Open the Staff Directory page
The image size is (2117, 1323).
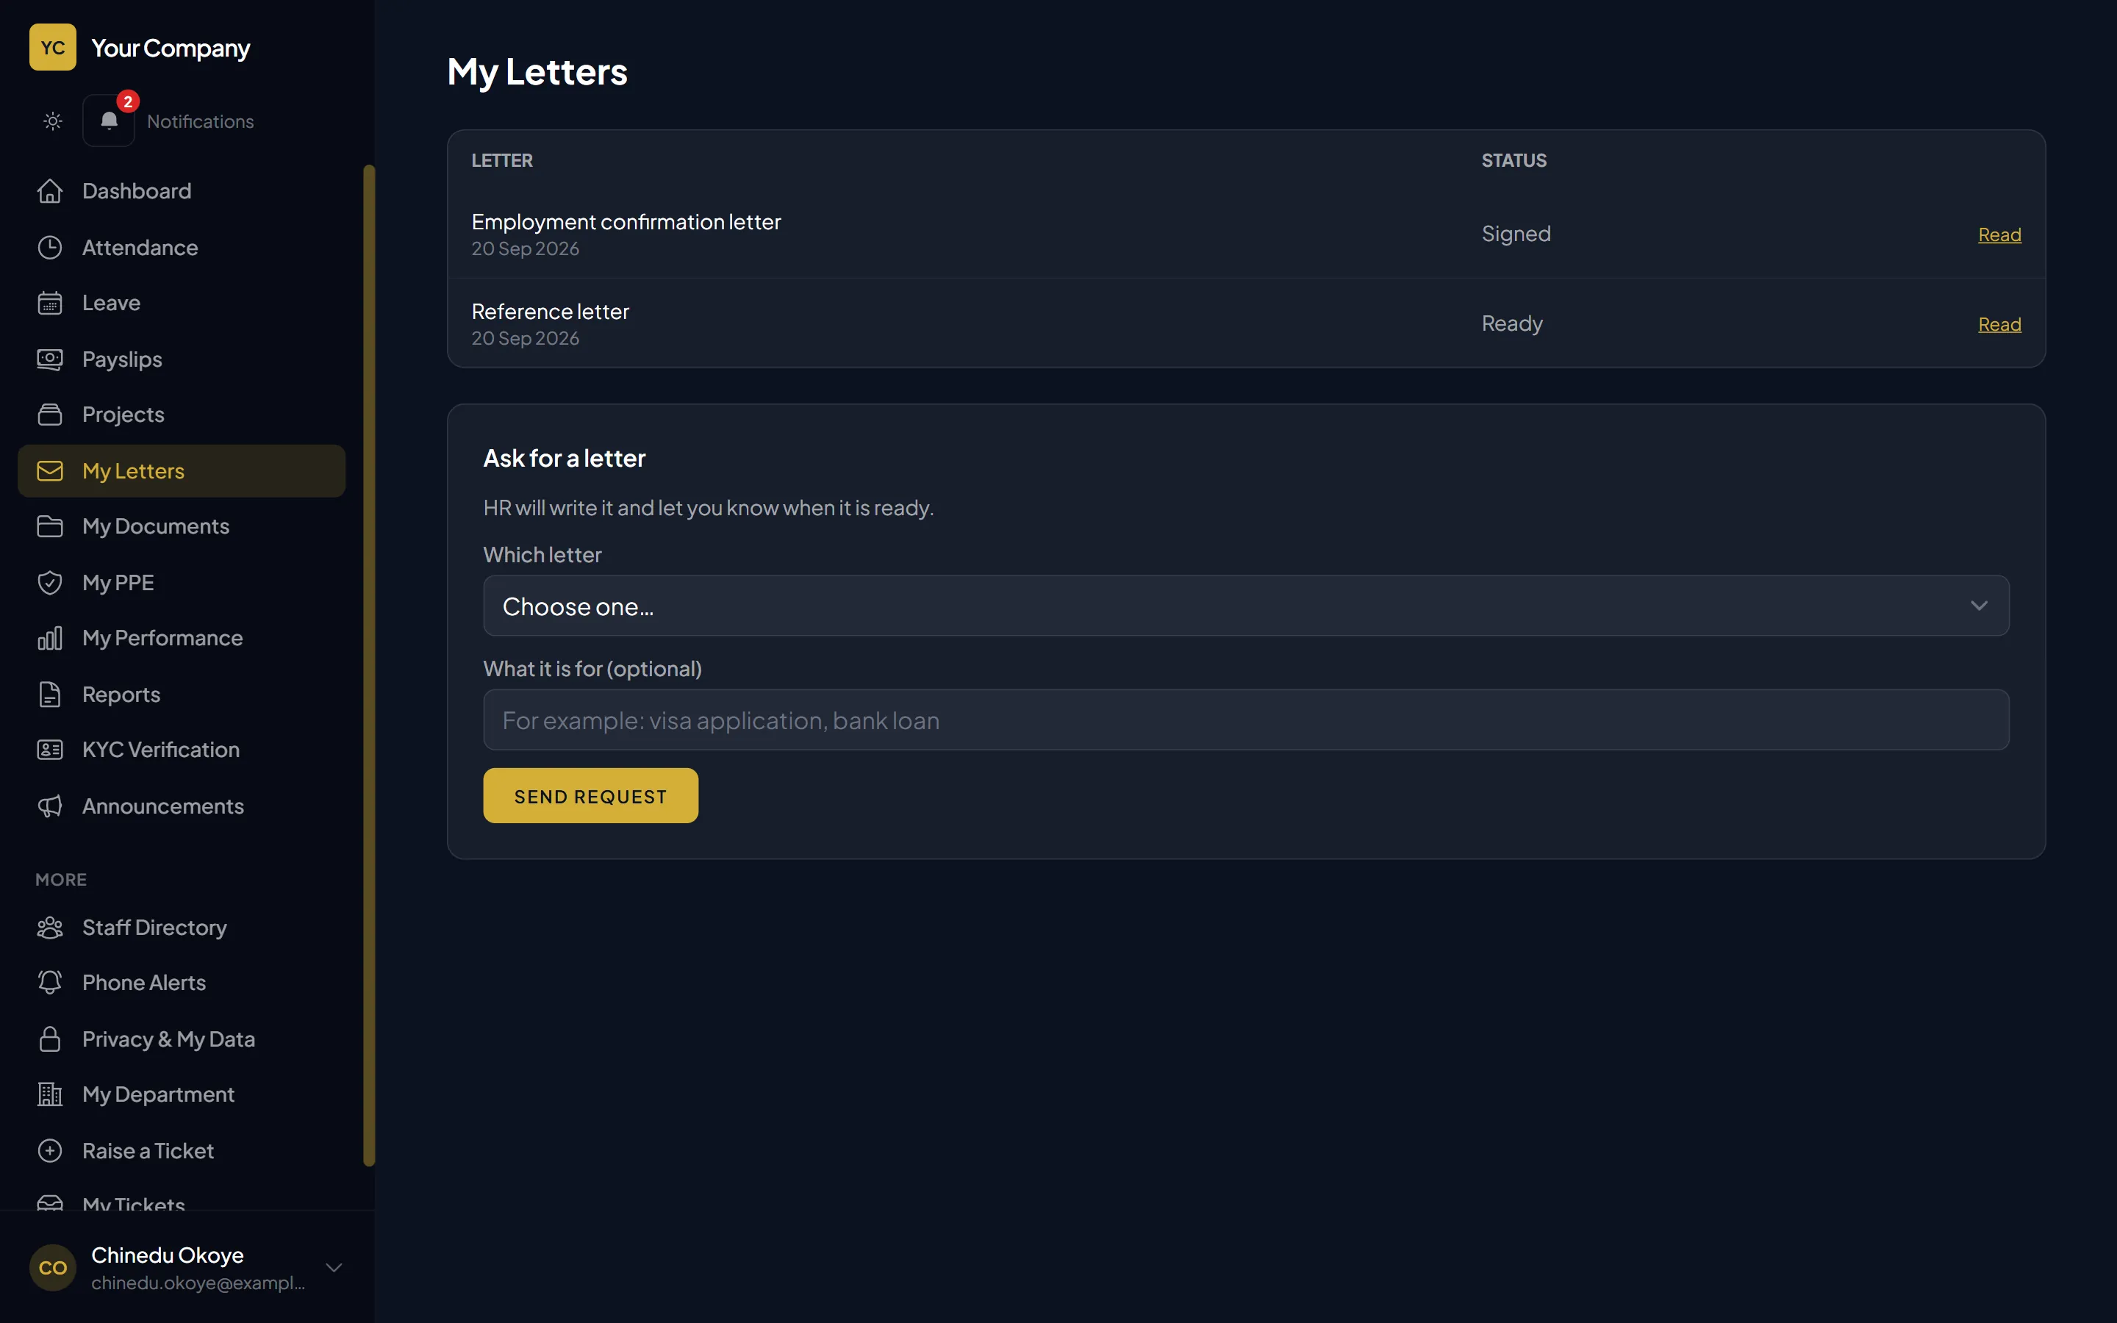181,928
